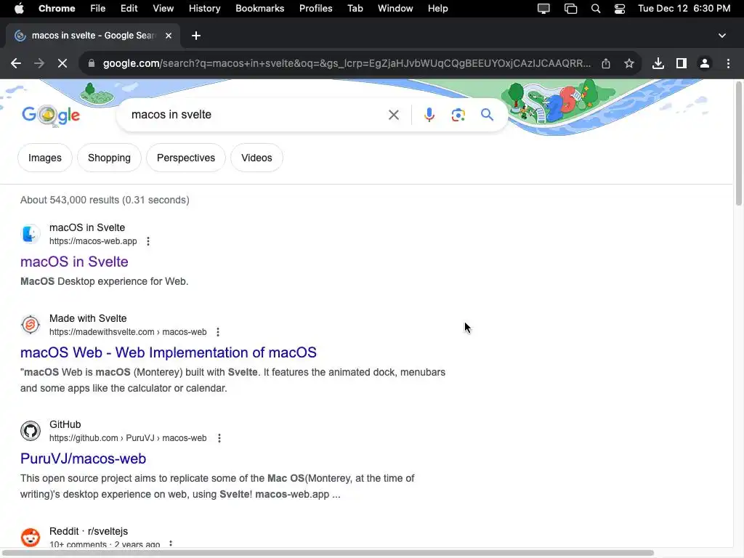
Task: Click into the search query field
Action: click(256, 115)
